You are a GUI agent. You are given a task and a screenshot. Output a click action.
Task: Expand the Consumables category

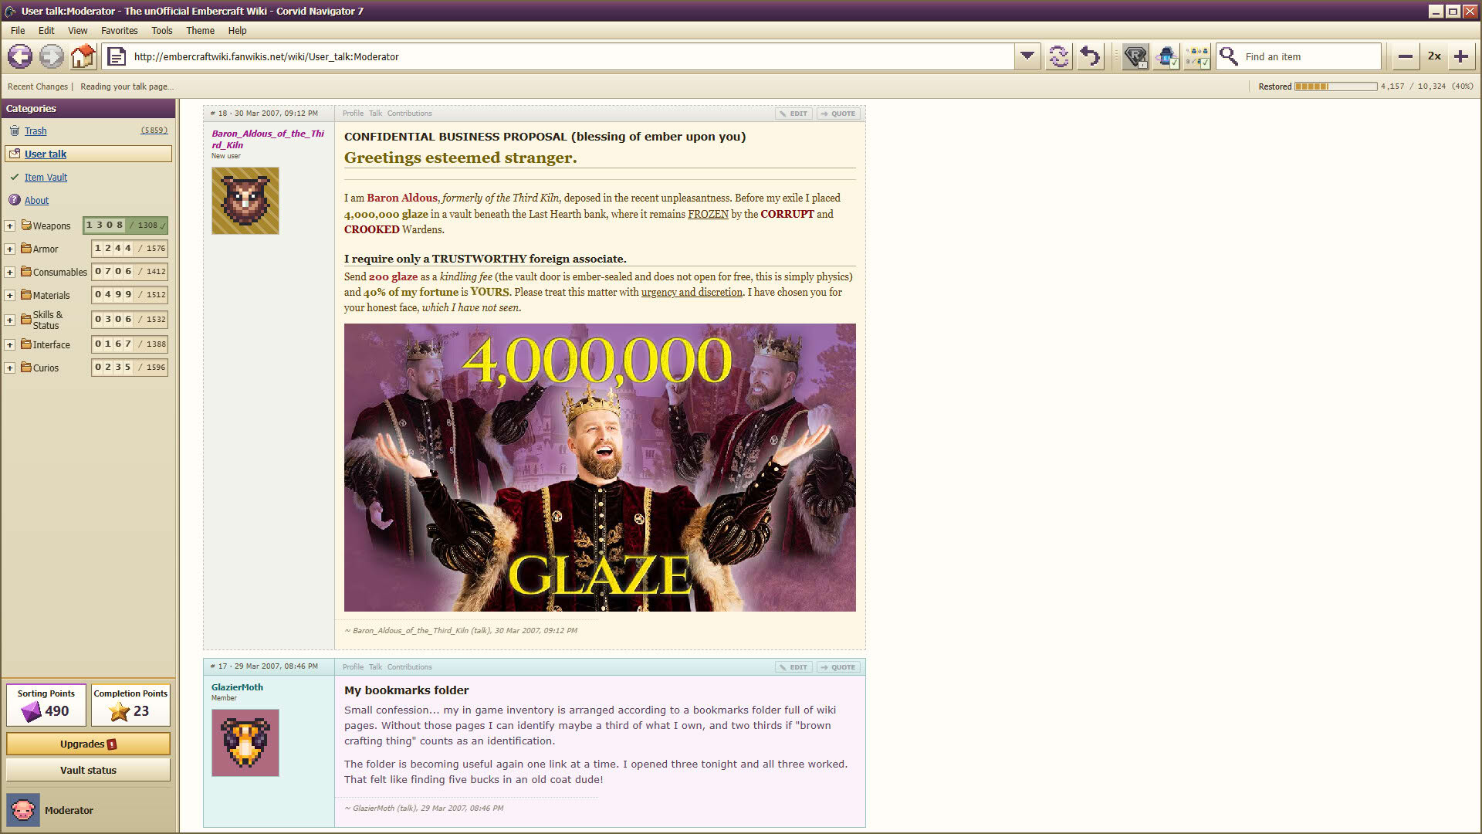tap(10, 273)
